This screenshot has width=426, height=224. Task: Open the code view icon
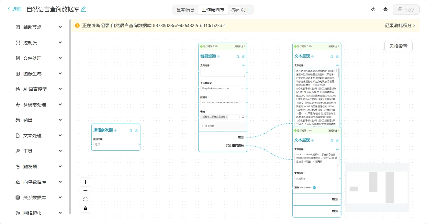(373, 9)
